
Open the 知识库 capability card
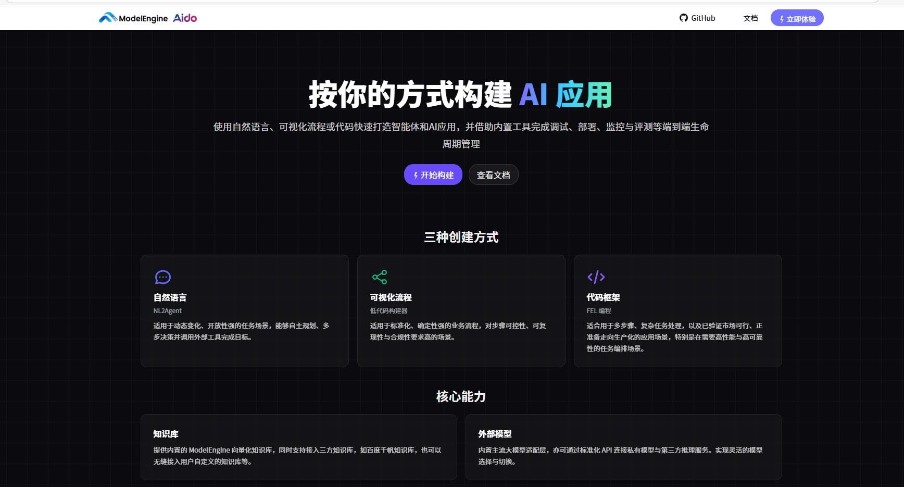click(x=298, y=447)
